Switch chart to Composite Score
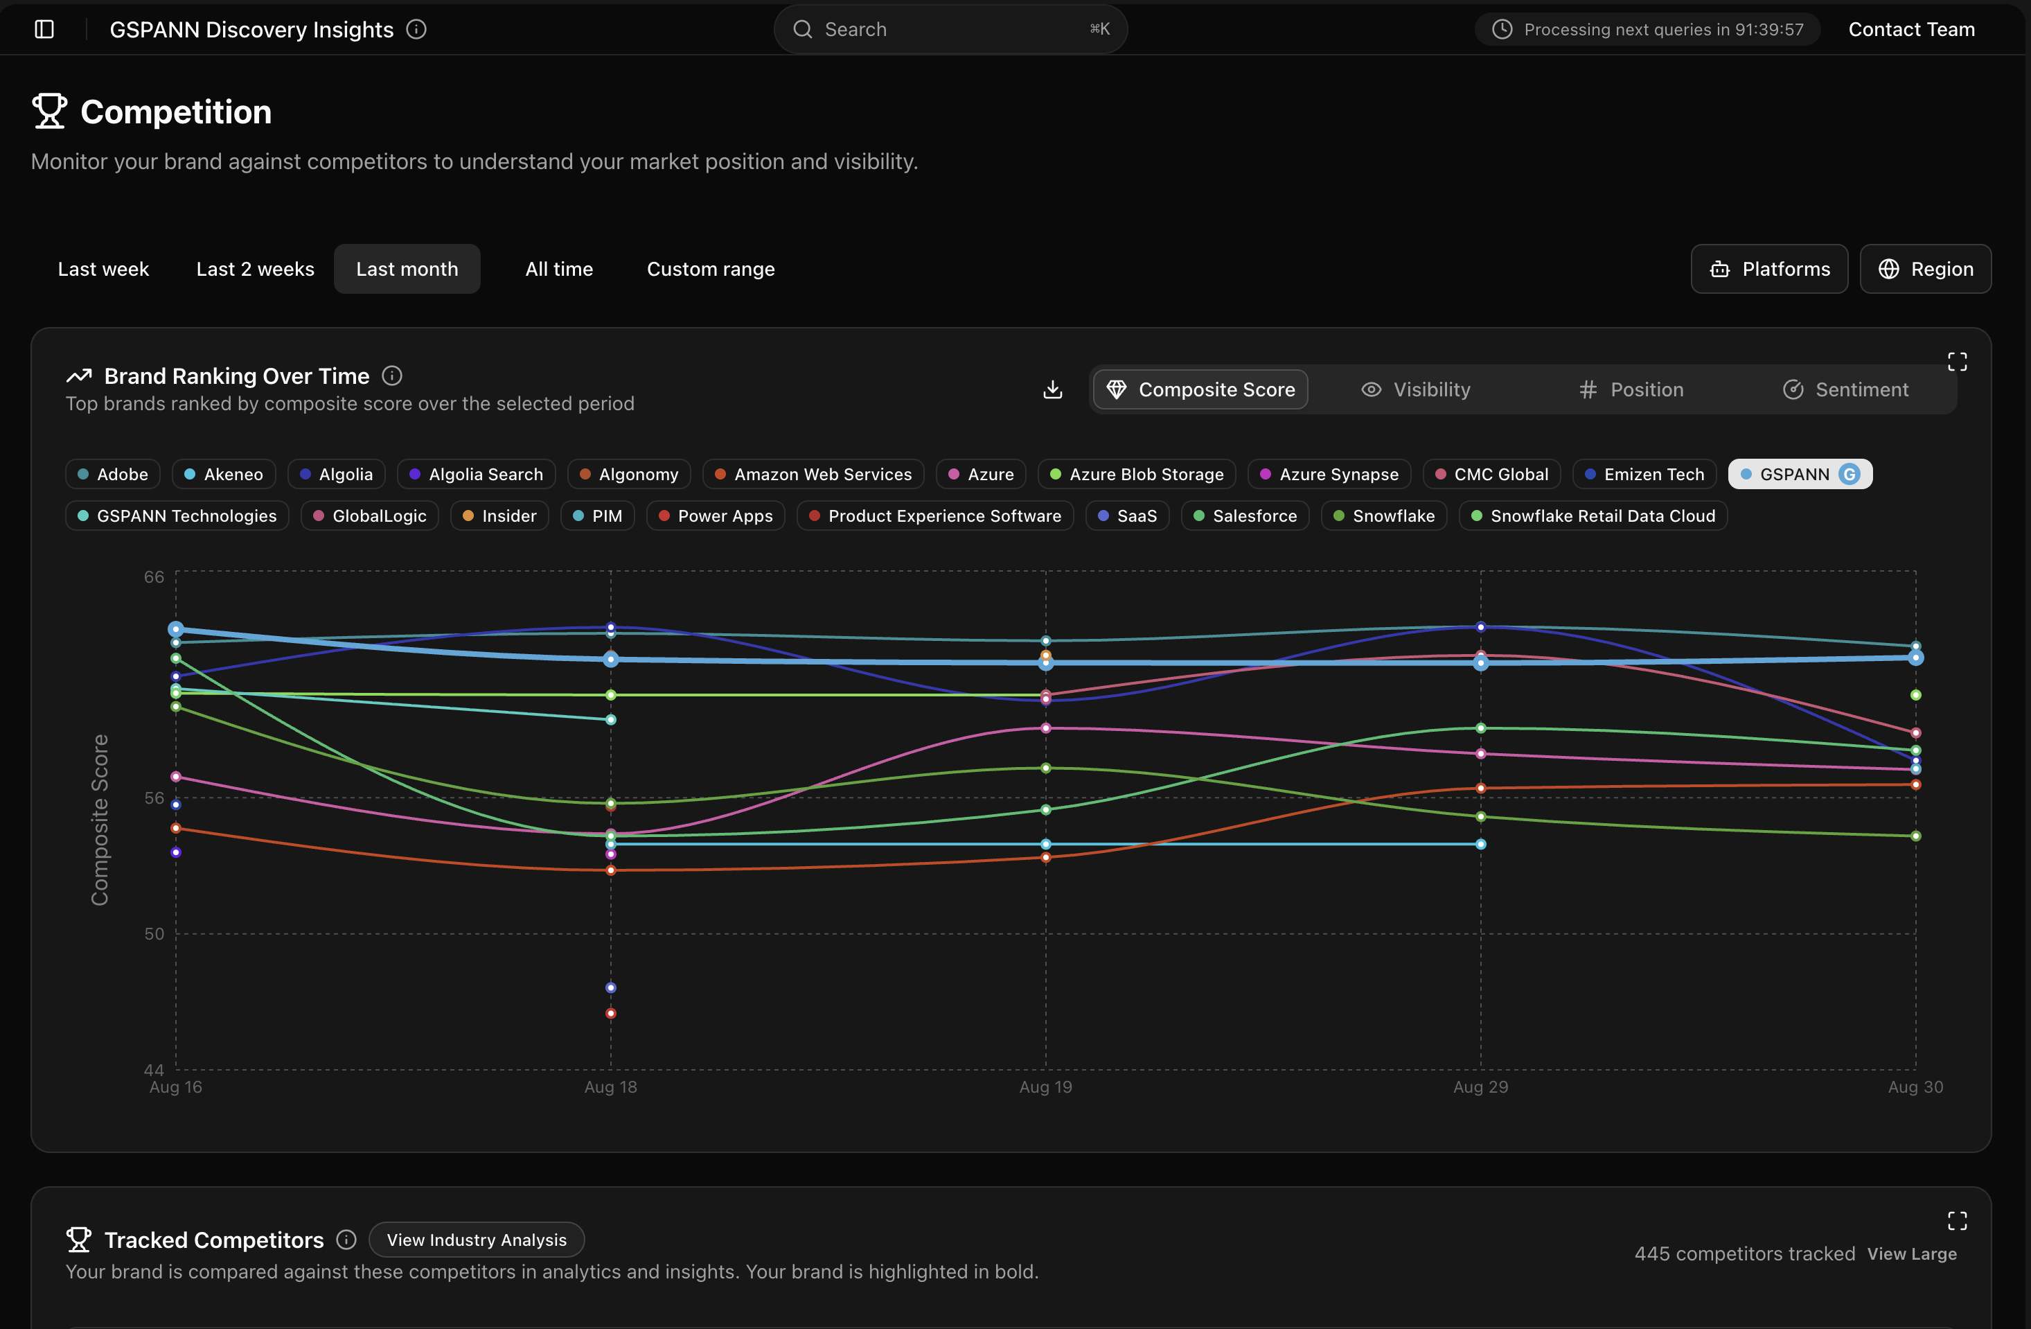Image resolution: width=2031 pixels, height=1329 pixels. (x=1200, y=389)
